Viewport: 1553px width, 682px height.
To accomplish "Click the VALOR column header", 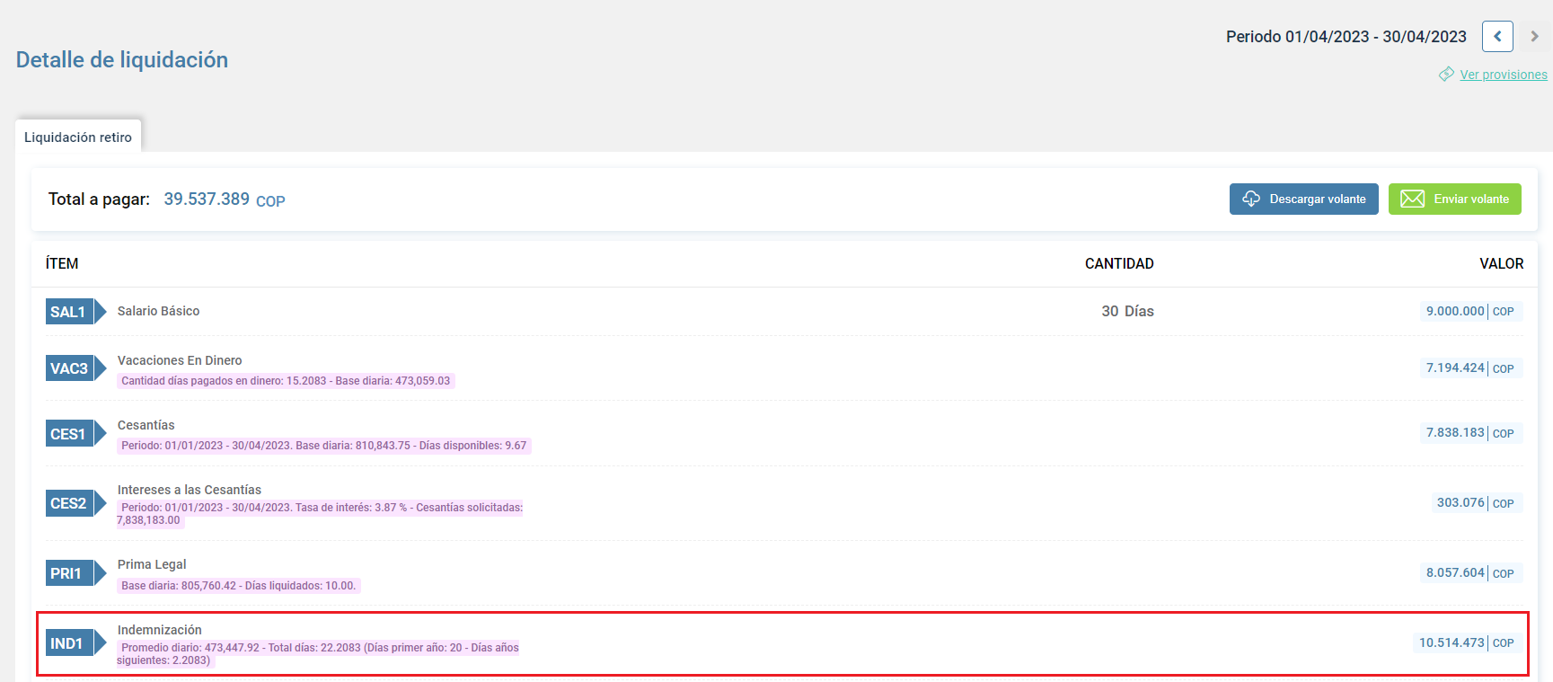I will tap(1502, 263).
